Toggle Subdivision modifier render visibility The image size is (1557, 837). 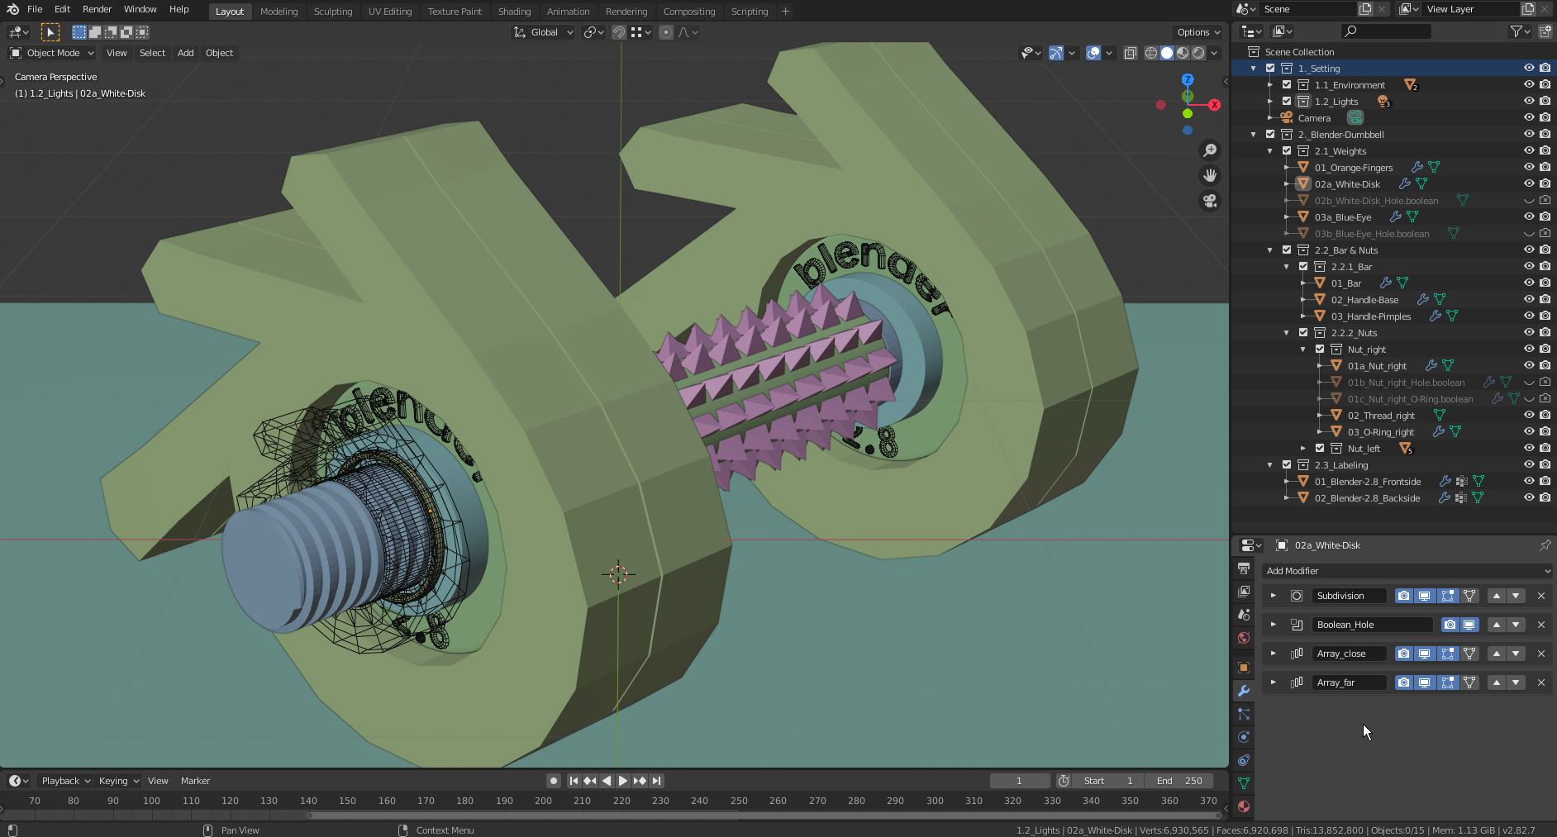tap(1403, 596)
